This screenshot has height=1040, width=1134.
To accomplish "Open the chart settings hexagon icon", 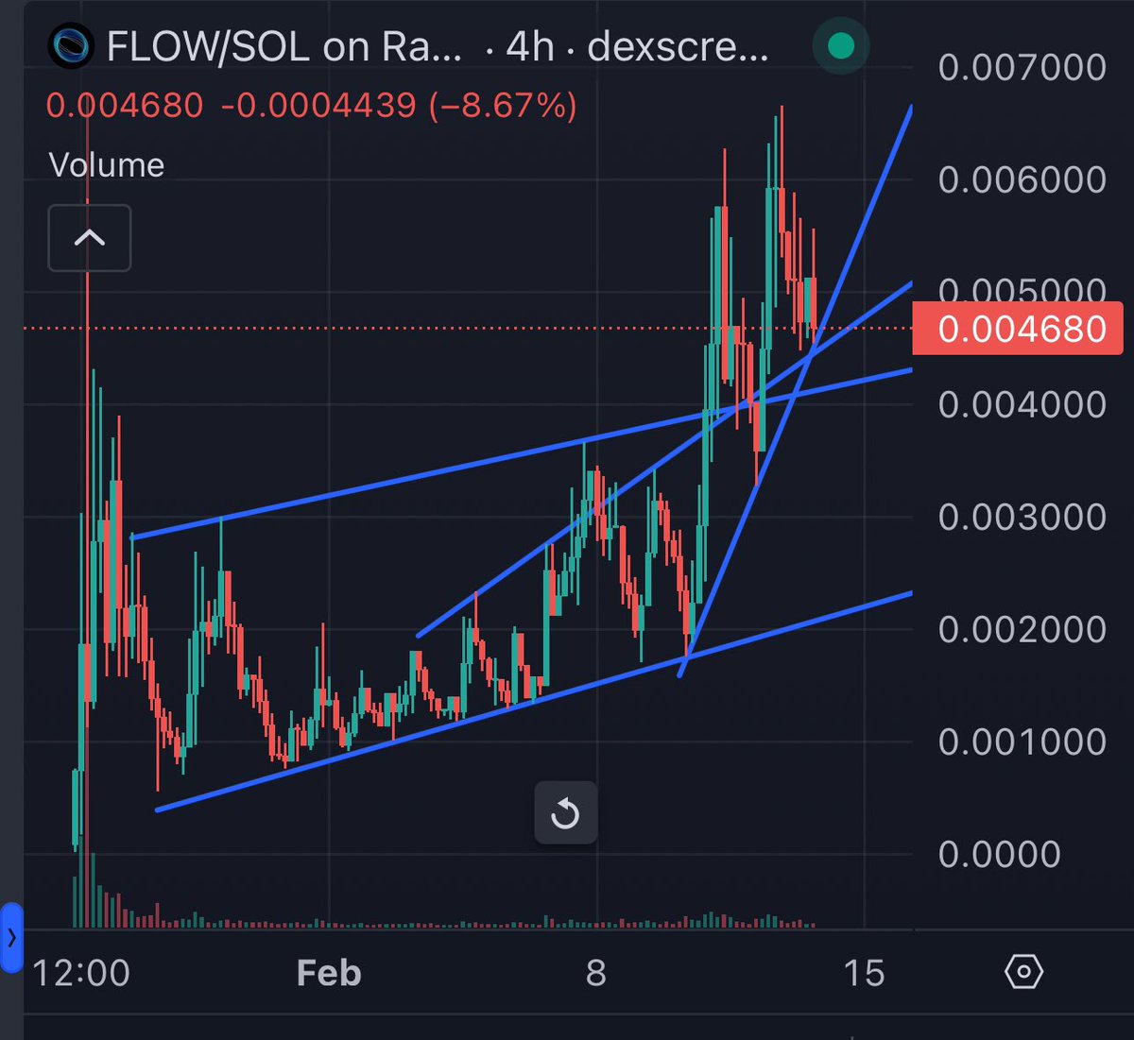I will 1023,971.
